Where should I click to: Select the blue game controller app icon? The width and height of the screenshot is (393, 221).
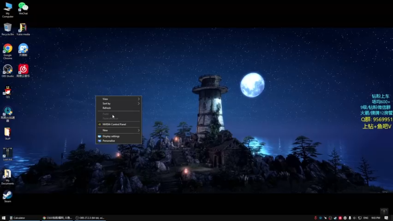(23, 50)
